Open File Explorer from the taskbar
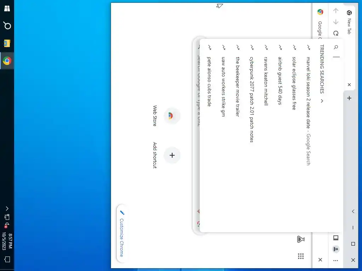The image size is (362, 271). [x=7, y=43]
